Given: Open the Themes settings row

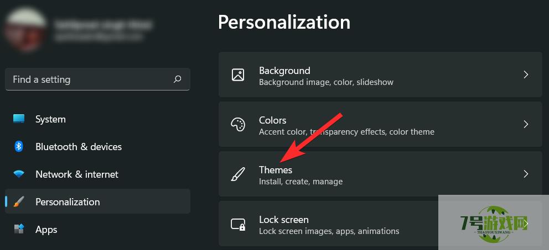Looking at the screenshot, I should click(380, 174).
